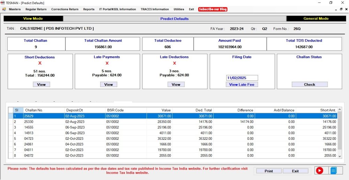Open the video tutorial play icon
The image size is (349, 180).
(319, 171)
